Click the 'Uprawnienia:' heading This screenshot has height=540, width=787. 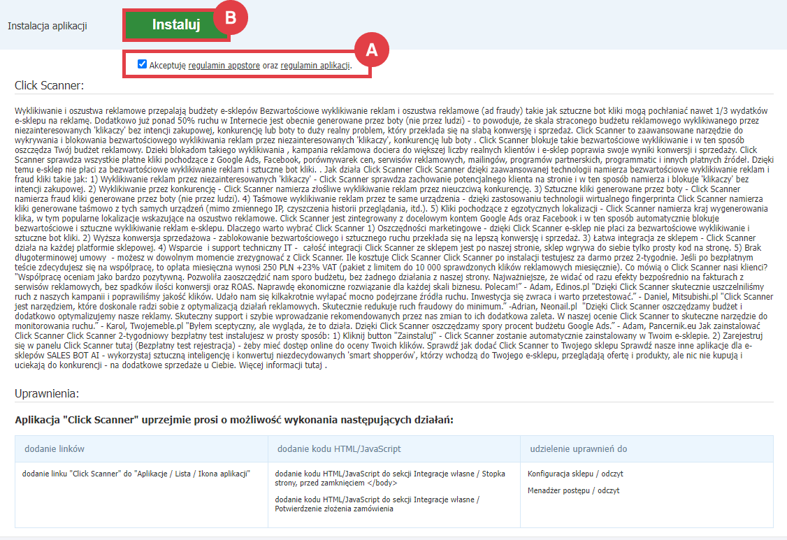(47, 393)
